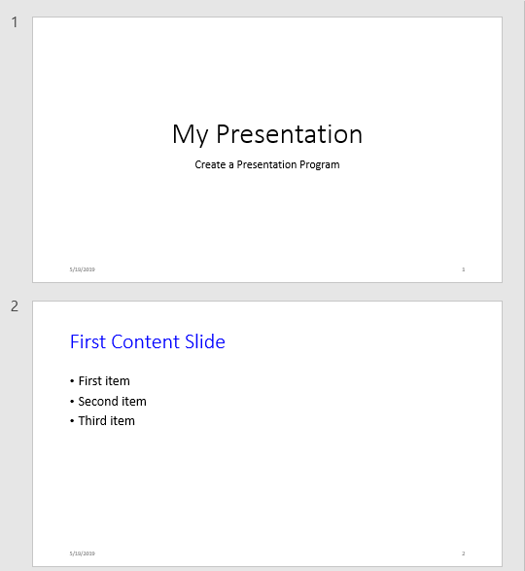The image size is (525, 571).
Task: Select slide 1 thumbnail titled My Presentation
Action: pos(267,149)
